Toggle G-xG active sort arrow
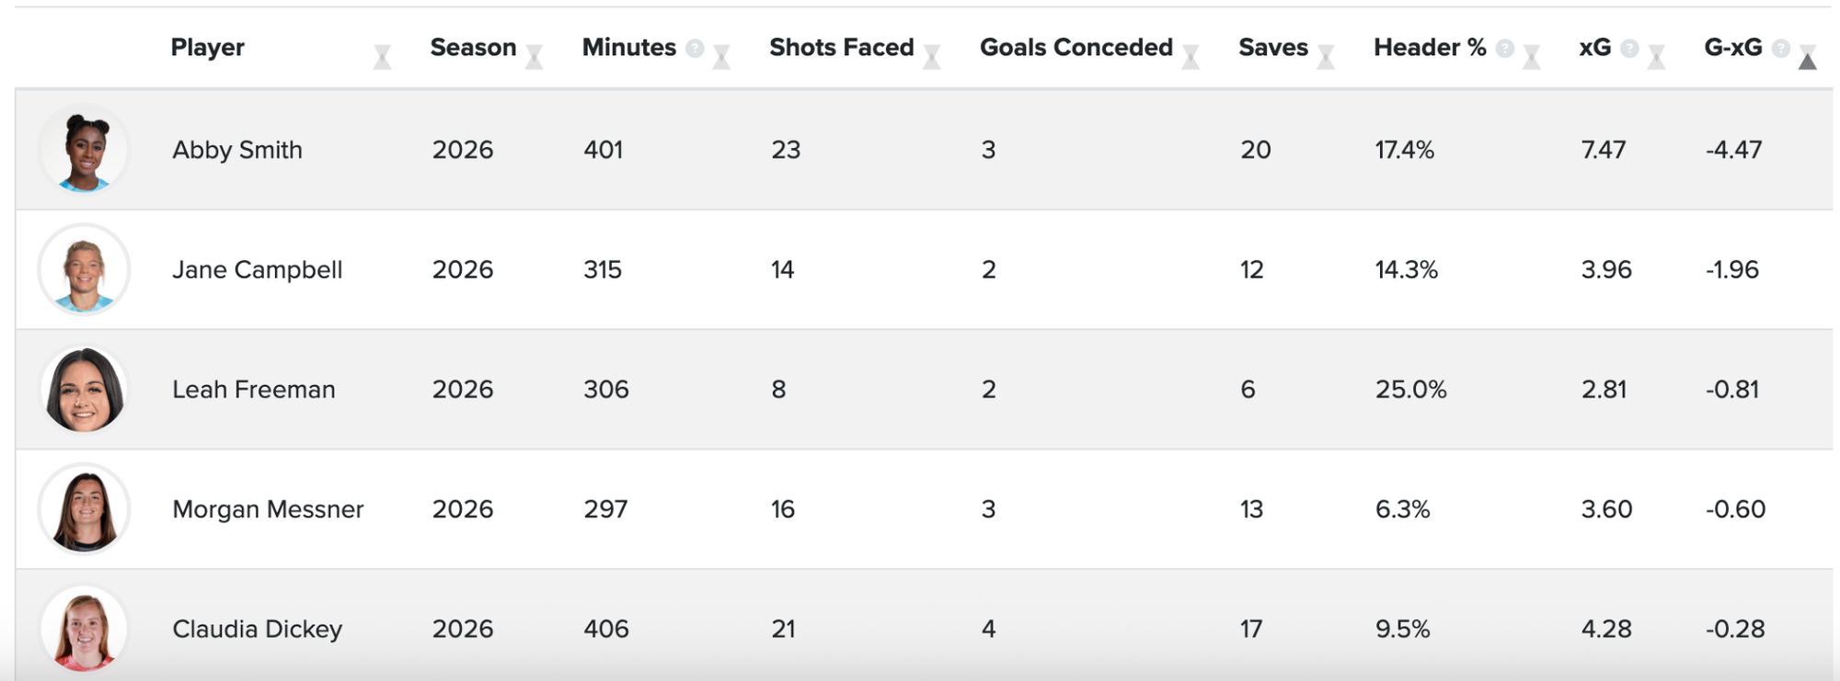1840x681 pixels. [x=1807, y=57]
